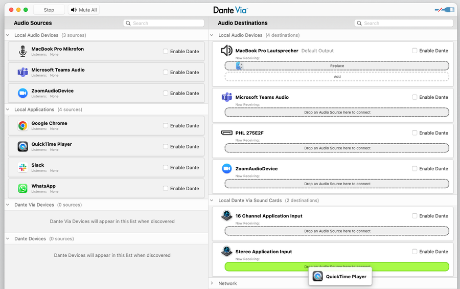
Task: Enable Dante for ZoomAudioDevice destination
Action: click(x=415, y=169)
